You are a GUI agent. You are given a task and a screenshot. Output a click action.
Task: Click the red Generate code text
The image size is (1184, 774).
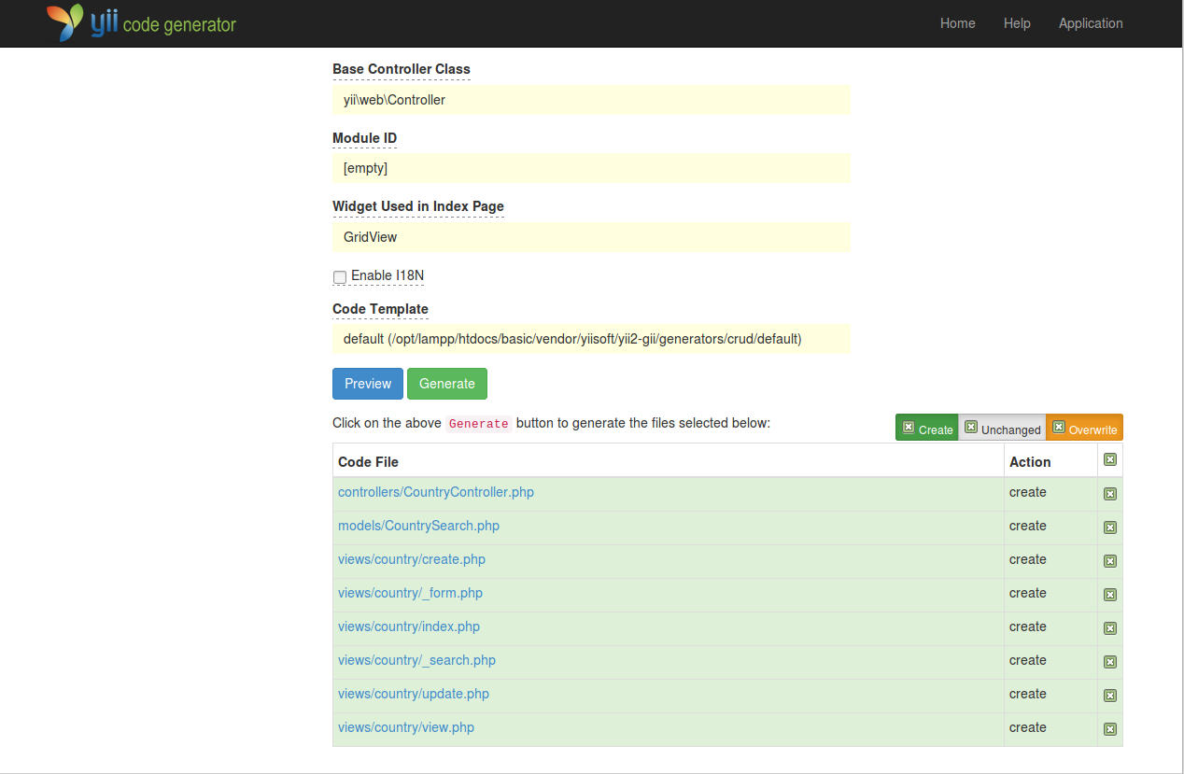pos(479,424)
